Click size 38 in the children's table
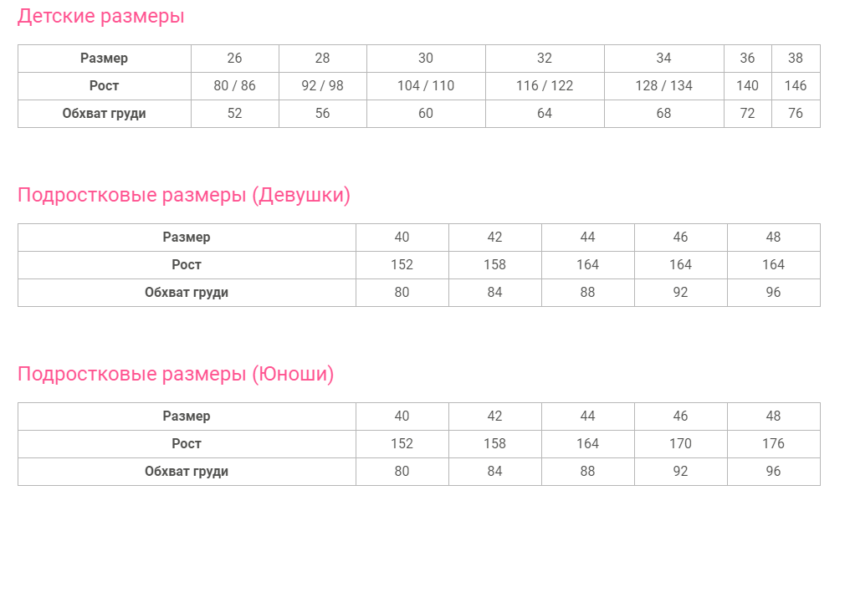850x608 pixels. (795, 59)
